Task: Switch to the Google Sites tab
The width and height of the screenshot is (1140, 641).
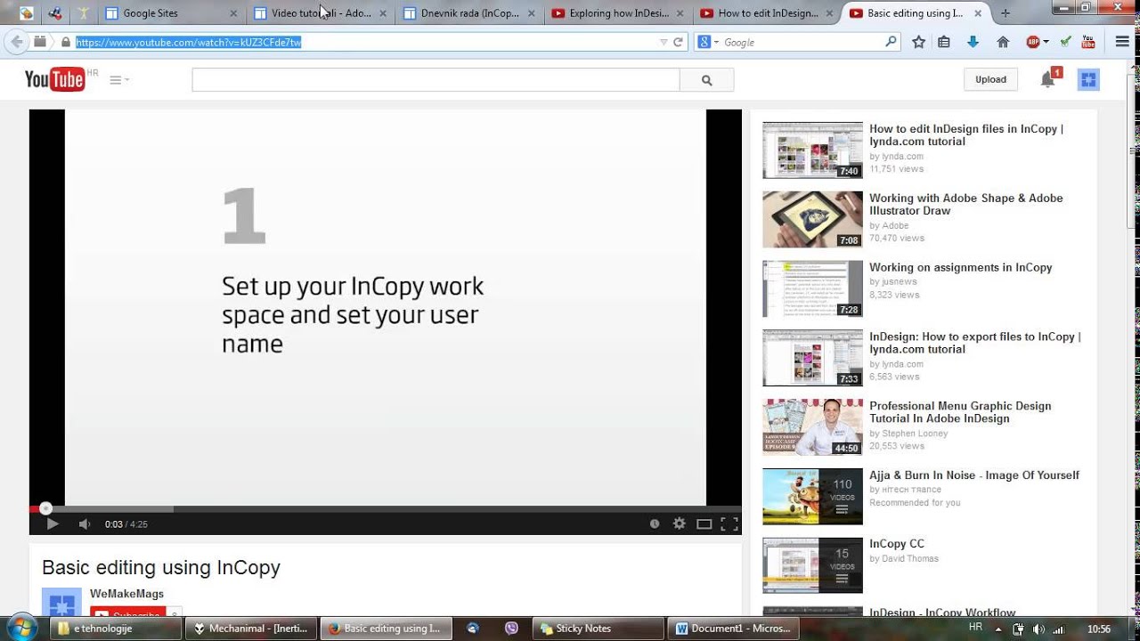Action: coord(172,13)
